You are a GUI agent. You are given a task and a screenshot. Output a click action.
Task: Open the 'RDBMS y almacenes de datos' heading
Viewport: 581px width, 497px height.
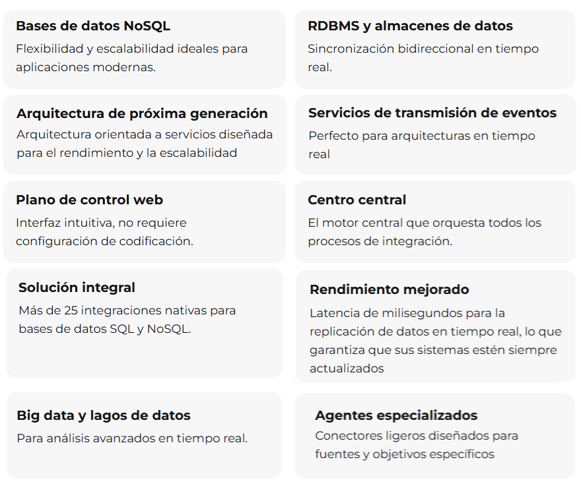click(410, 26)
